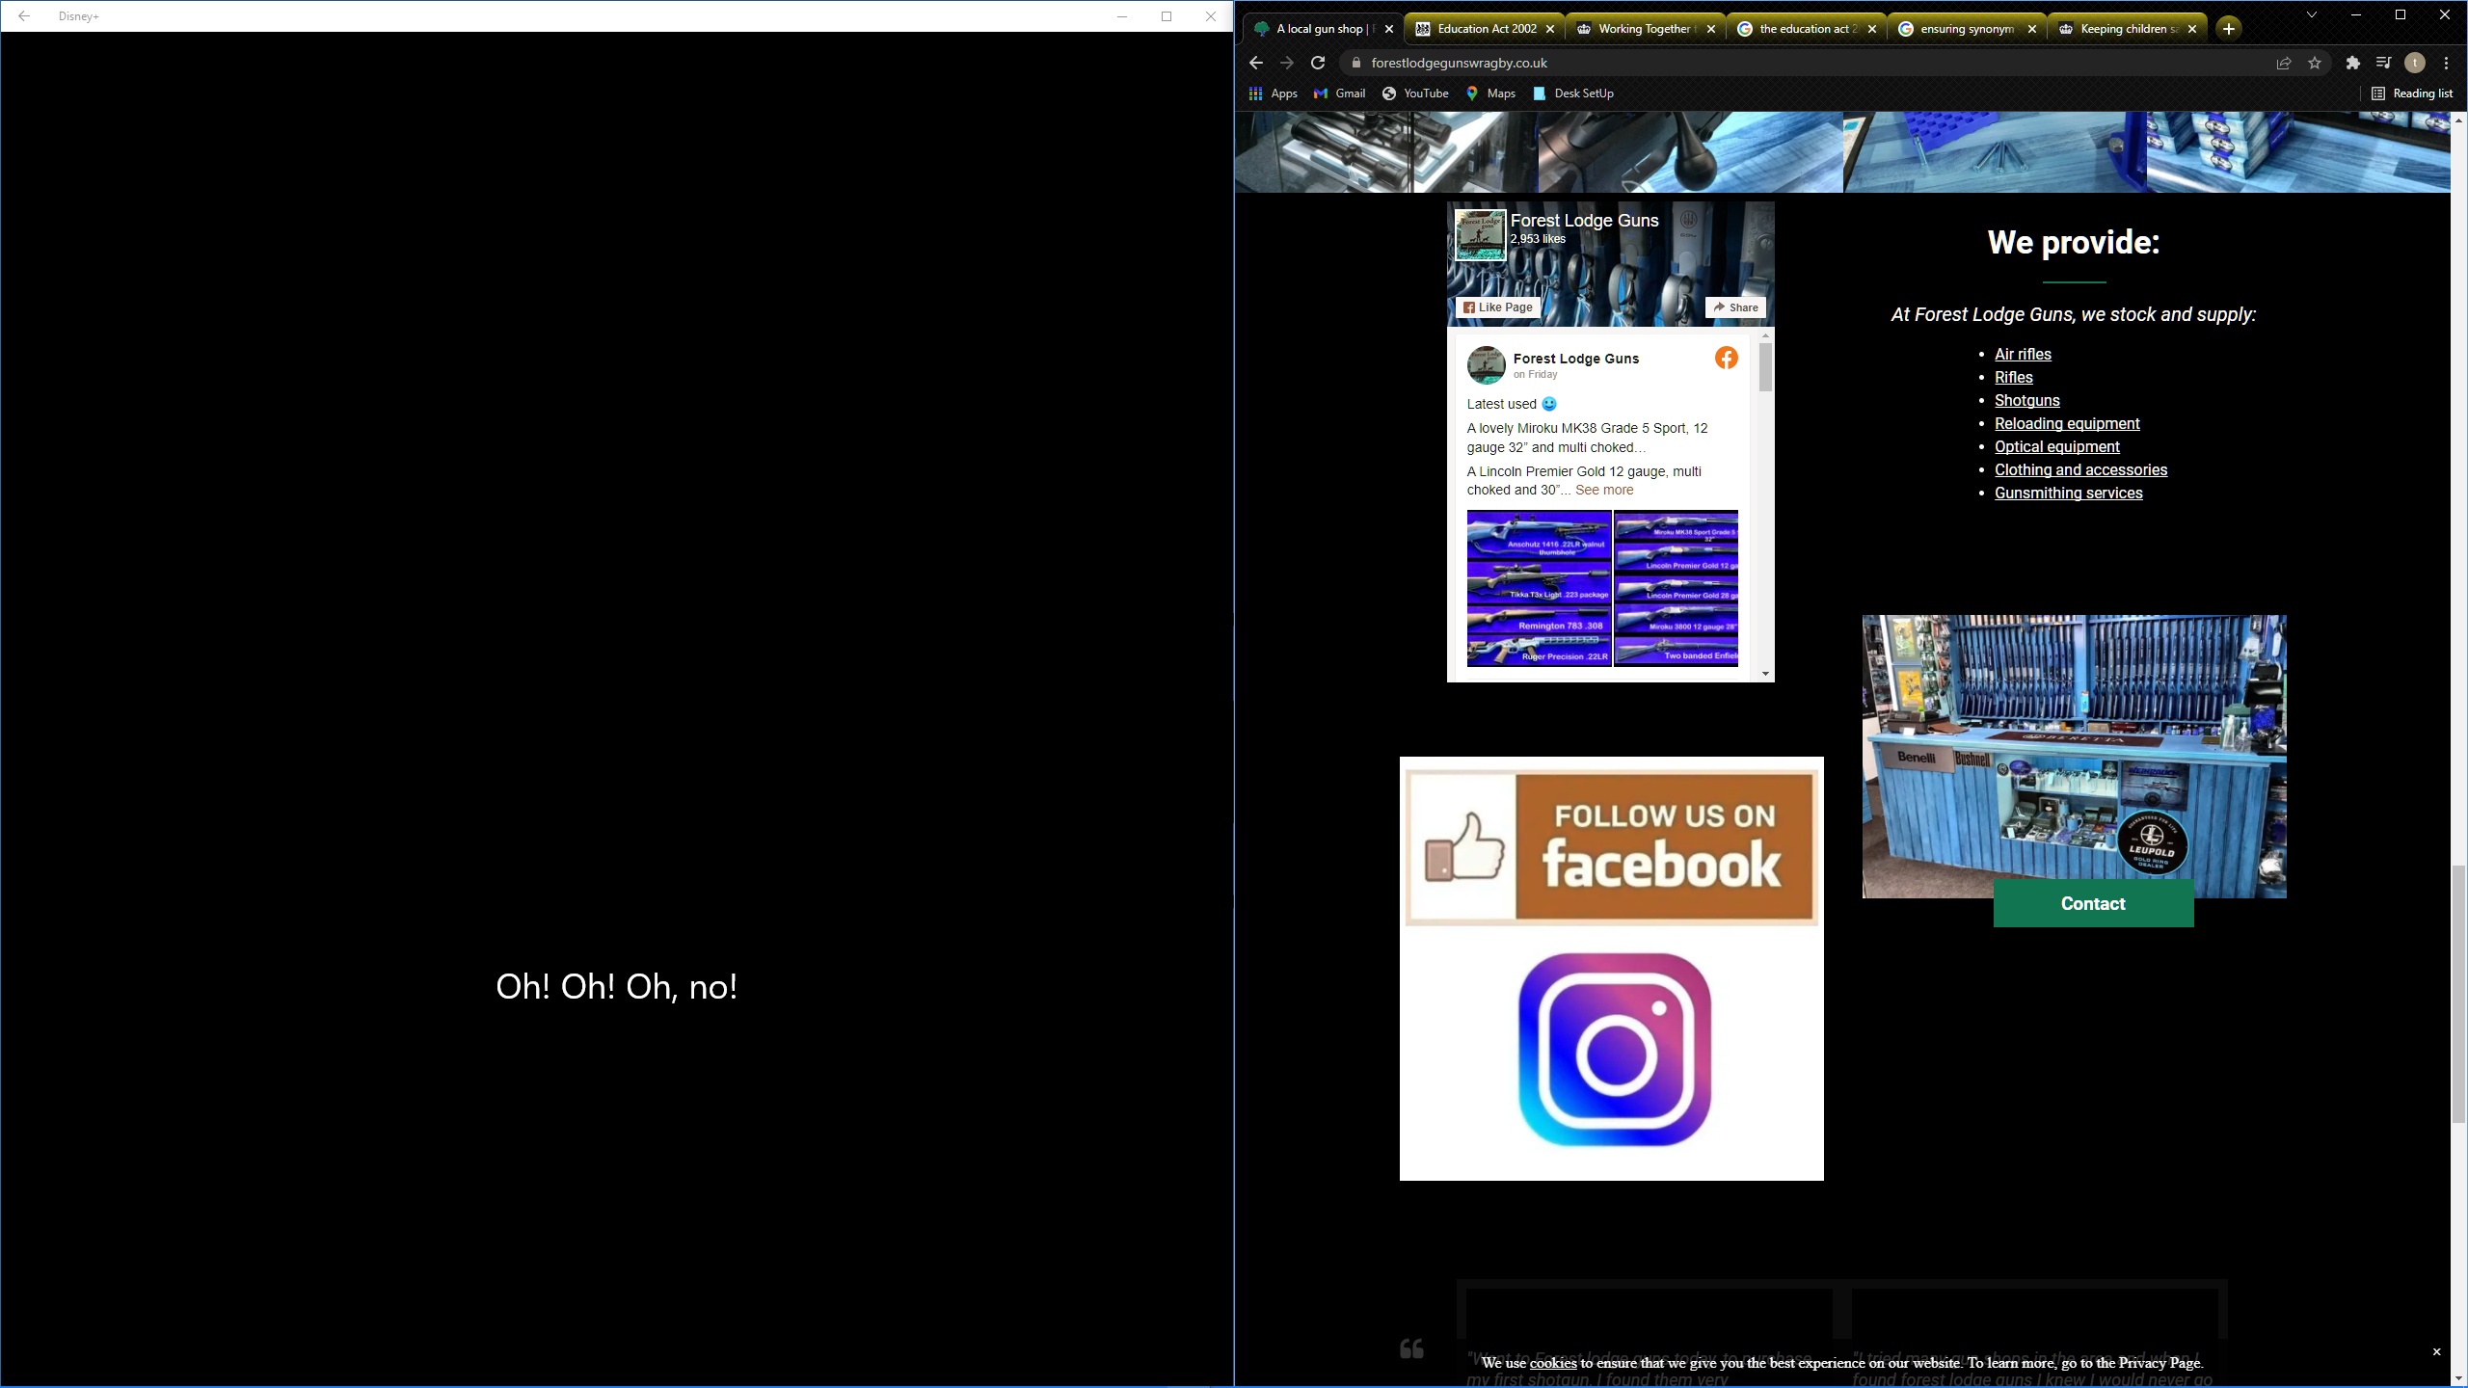Switch to the Education Act 2002 tab
This screenshot has height=1388, width=2468.
coord(1486,29)
